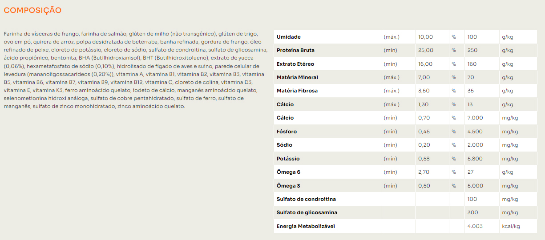Image resolution: width=545 pixels, height=240 pixels.
Task: Select the 25,00 protein percentage cell
Action: coord(426,50)
